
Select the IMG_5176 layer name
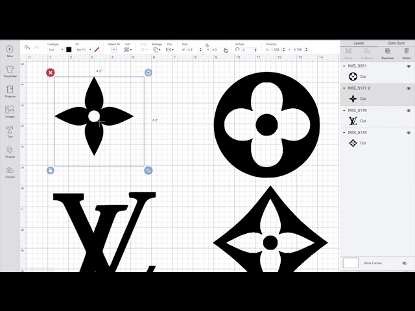click(x=357, y=111)
